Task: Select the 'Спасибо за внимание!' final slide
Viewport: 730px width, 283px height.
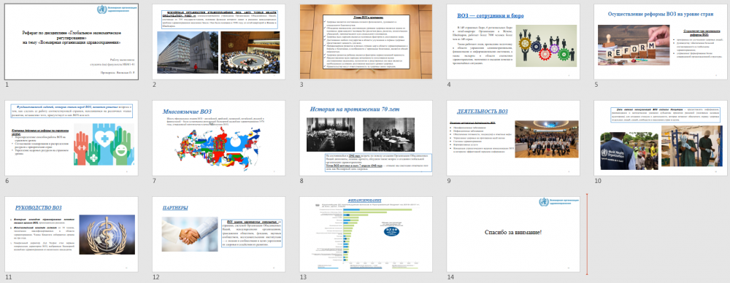Action: tap(513, 235)
